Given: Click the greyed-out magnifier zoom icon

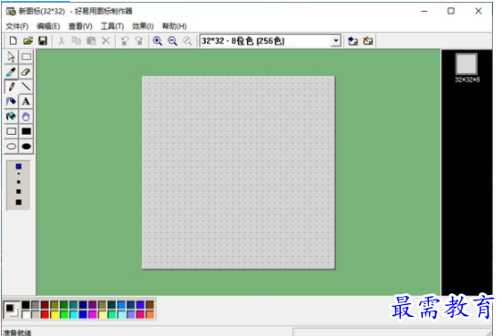Looking at the screenshot, I should click(188, 41).
